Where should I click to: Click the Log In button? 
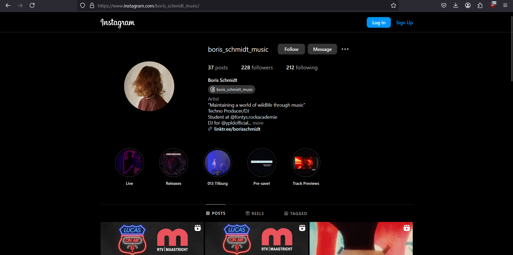(379, 23)
